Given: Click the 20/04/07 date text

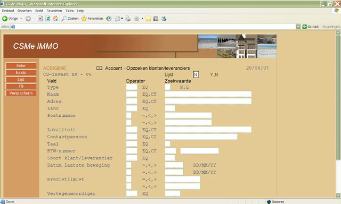Looking at the screenshot, I should 257,68.
